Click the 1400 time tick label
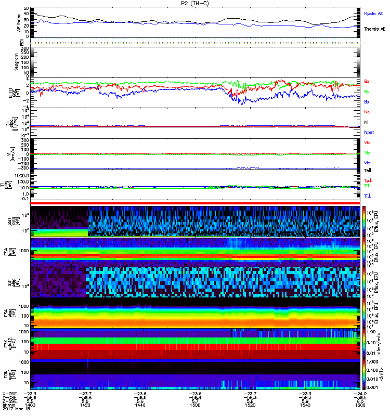Viewport: 390px width, 416px height. point(30,405)
